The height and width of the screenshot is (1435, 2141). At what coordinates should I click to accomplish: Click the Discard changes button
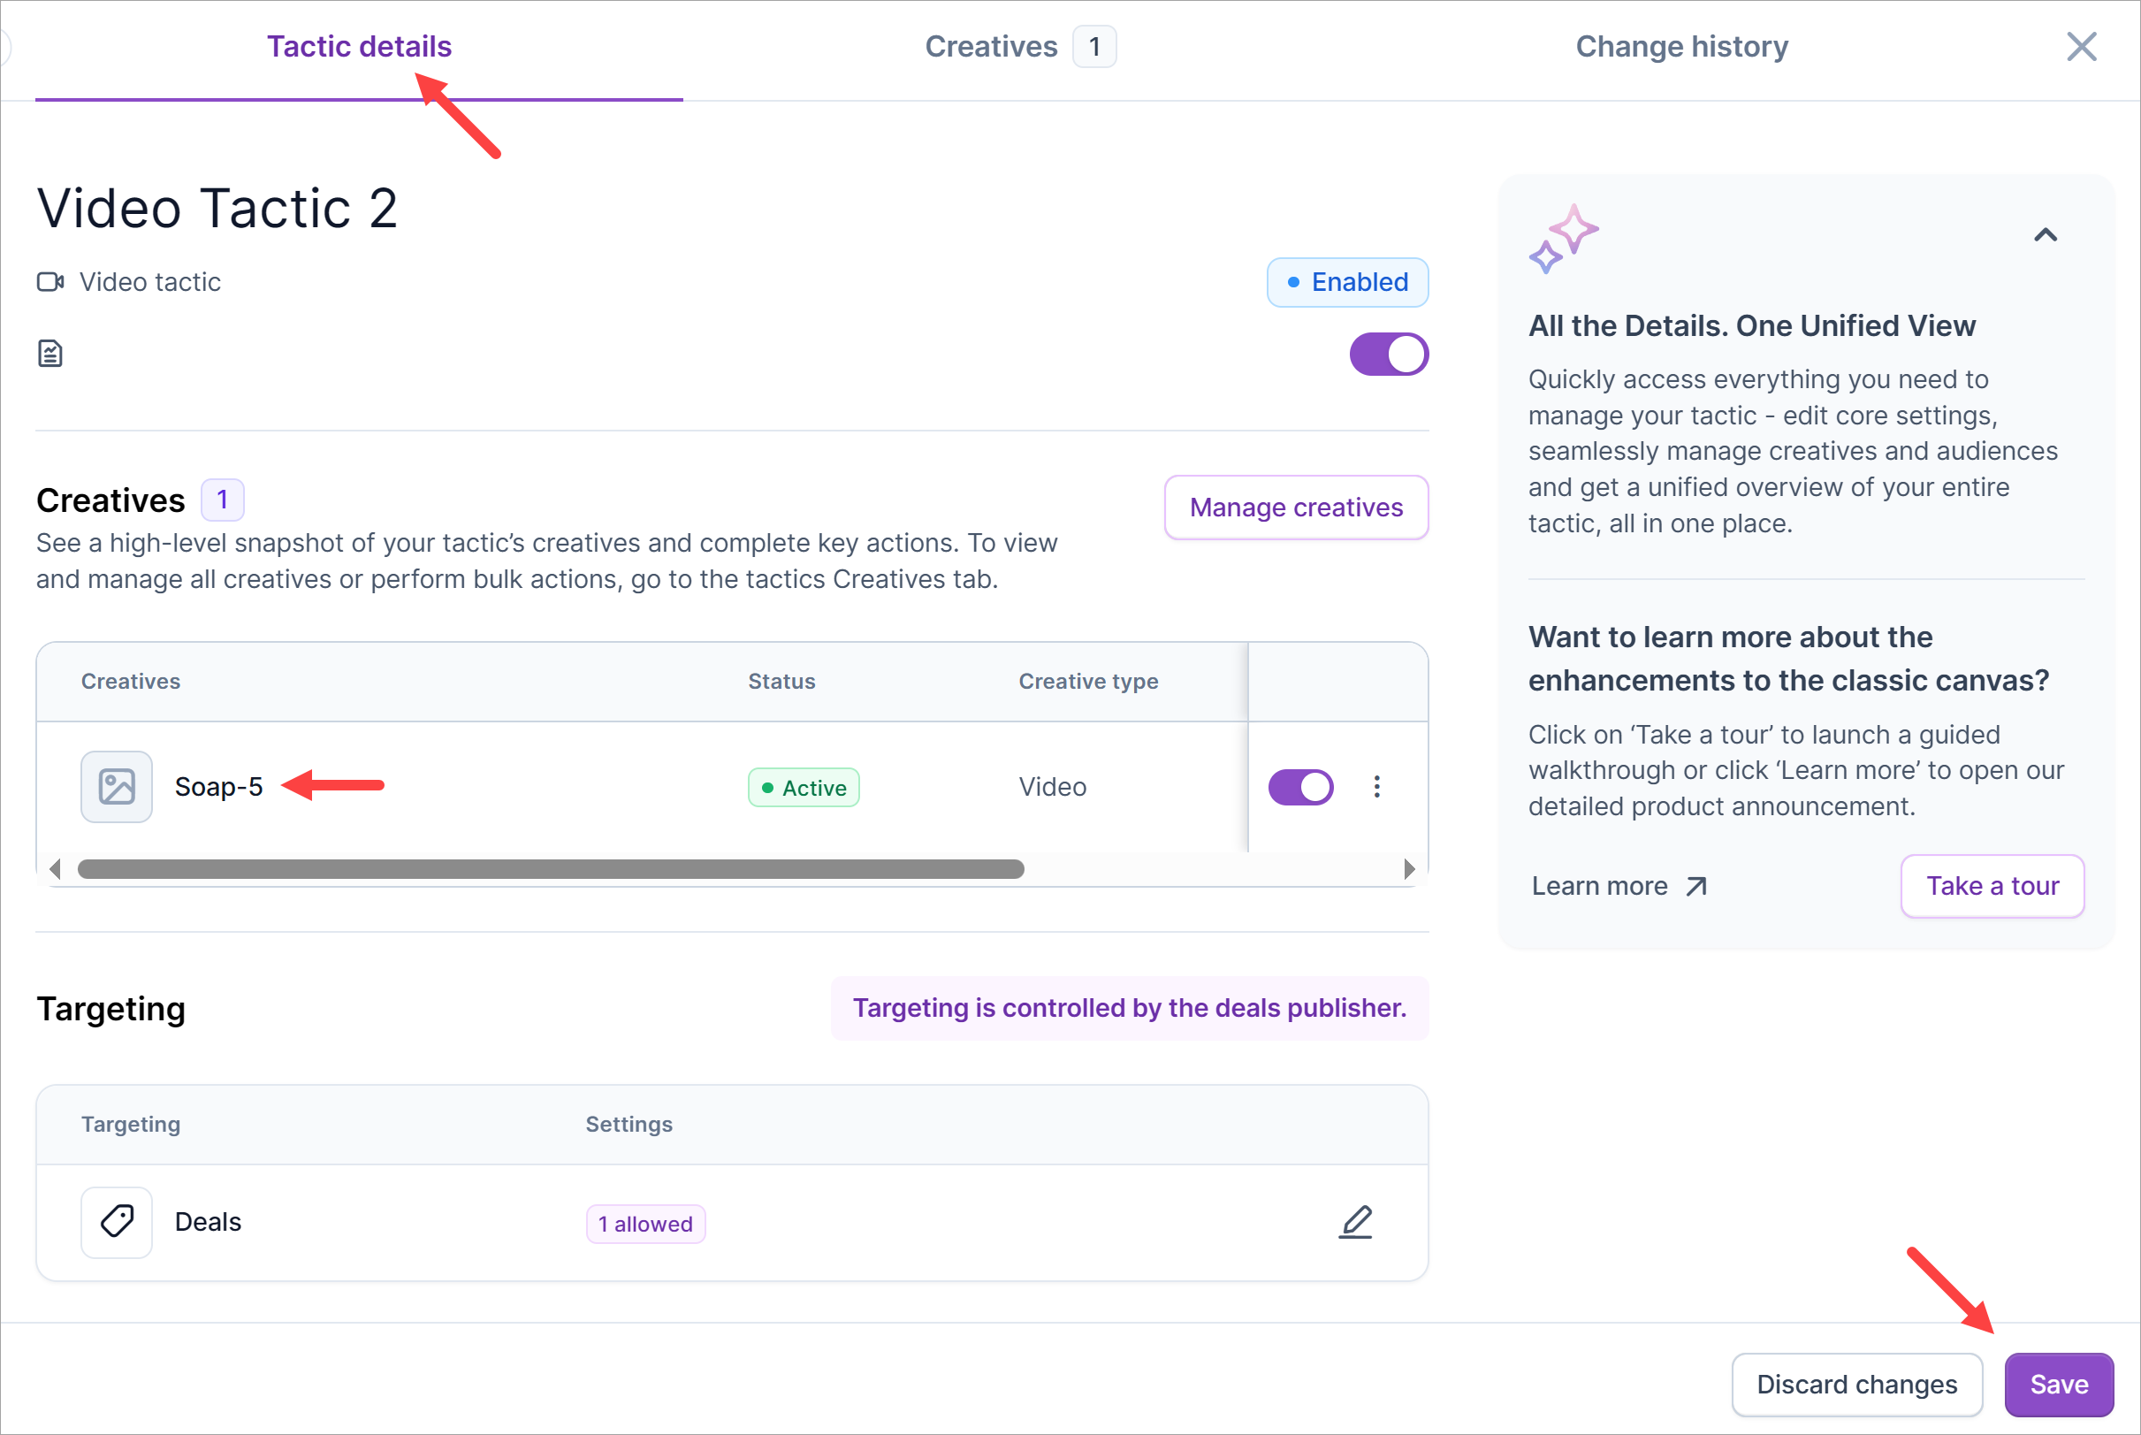click(x=1855, y=1384)
